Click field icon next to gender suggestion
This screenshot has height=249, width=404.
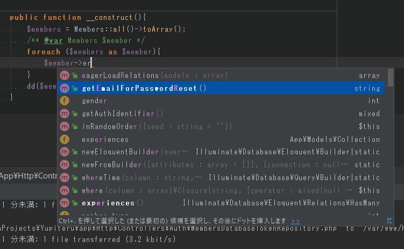(65, 101)
